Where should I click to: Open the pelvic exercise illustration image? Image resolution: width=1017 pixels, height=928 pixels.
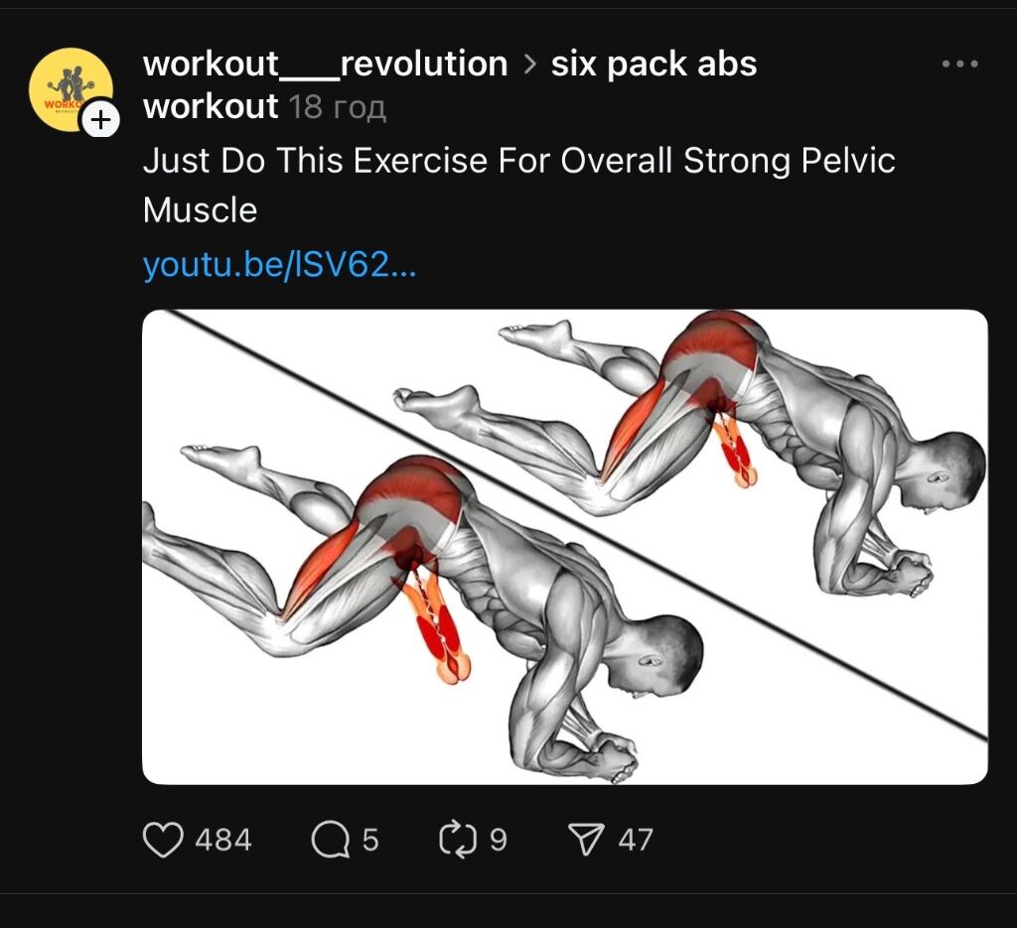(564, 547)
